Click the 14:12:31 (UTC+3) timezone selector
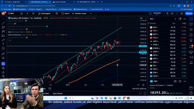194x109 pixels. [x=139, y=89]
